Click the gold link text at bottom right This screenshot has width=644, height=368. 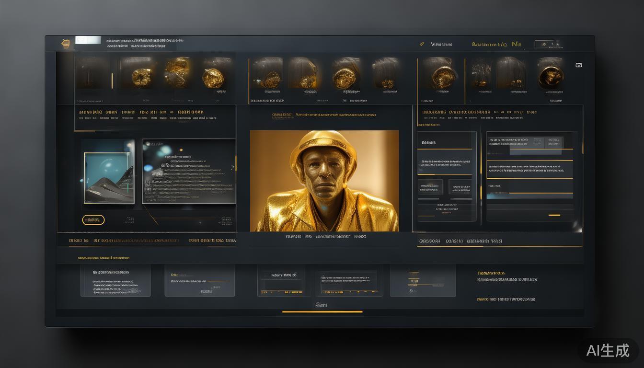point(506,299)
